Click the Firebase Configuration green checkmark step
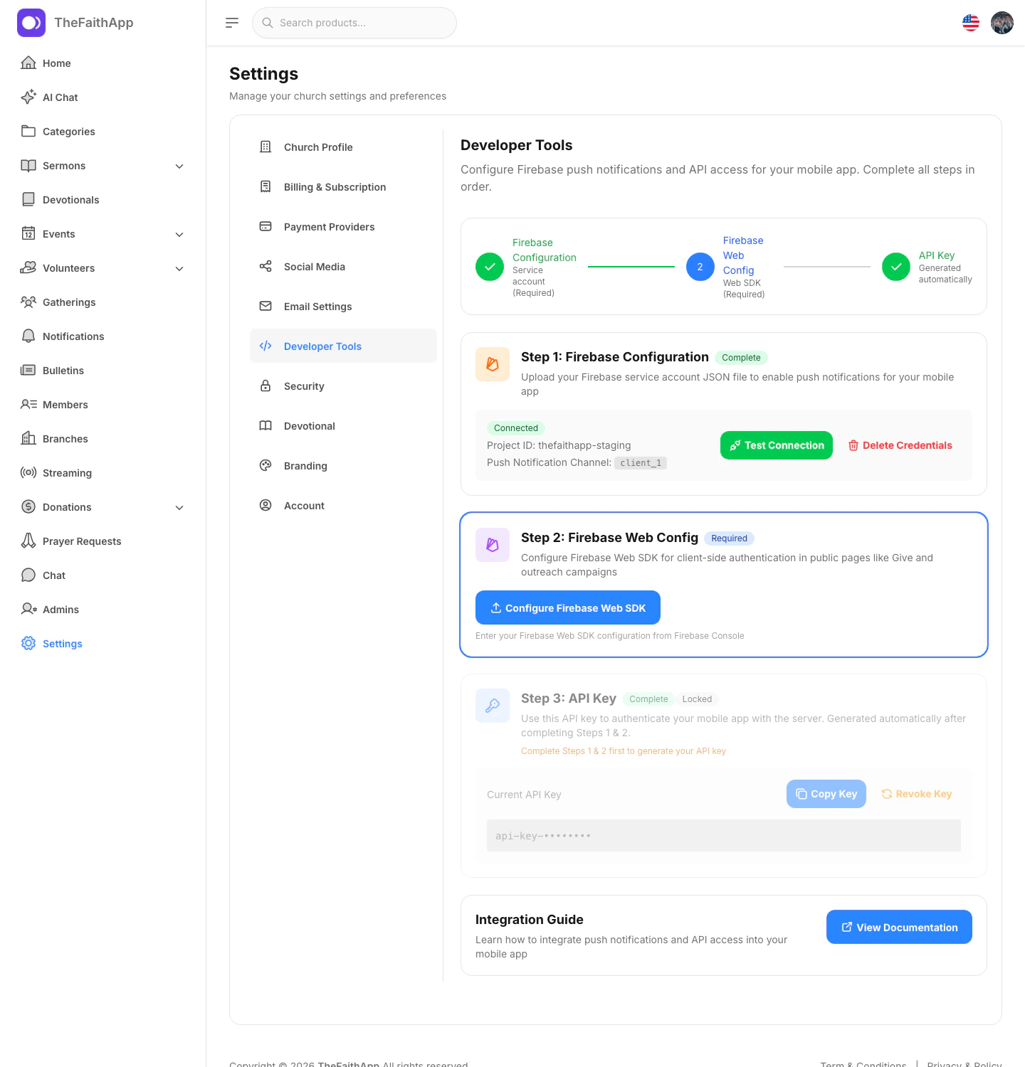 [490, 267]
